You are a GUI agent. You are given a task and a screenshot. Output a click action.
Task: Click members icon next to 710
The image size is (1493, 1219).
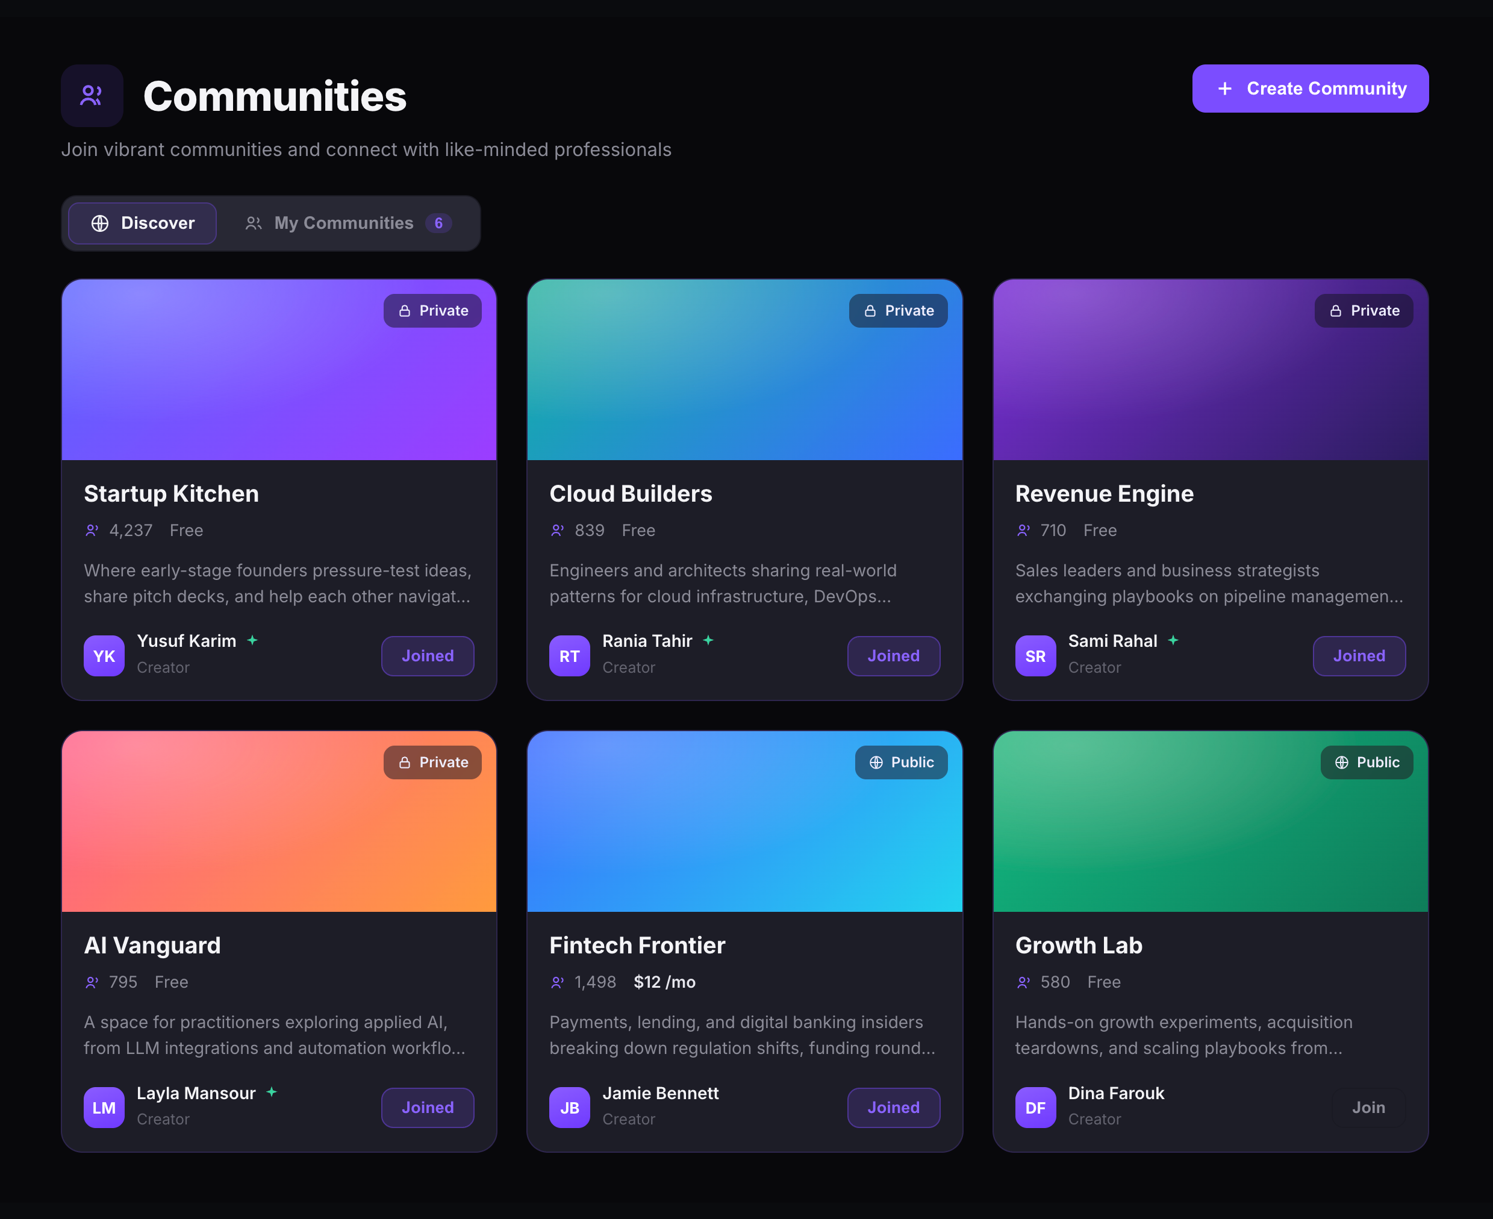(1024, 530)
